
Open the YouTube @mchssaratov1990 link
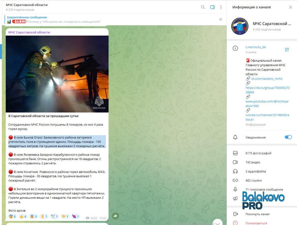click(x=267, y=104)
